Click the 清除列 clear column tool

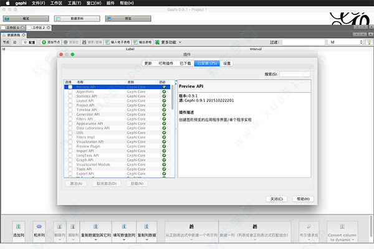[73, 230]
